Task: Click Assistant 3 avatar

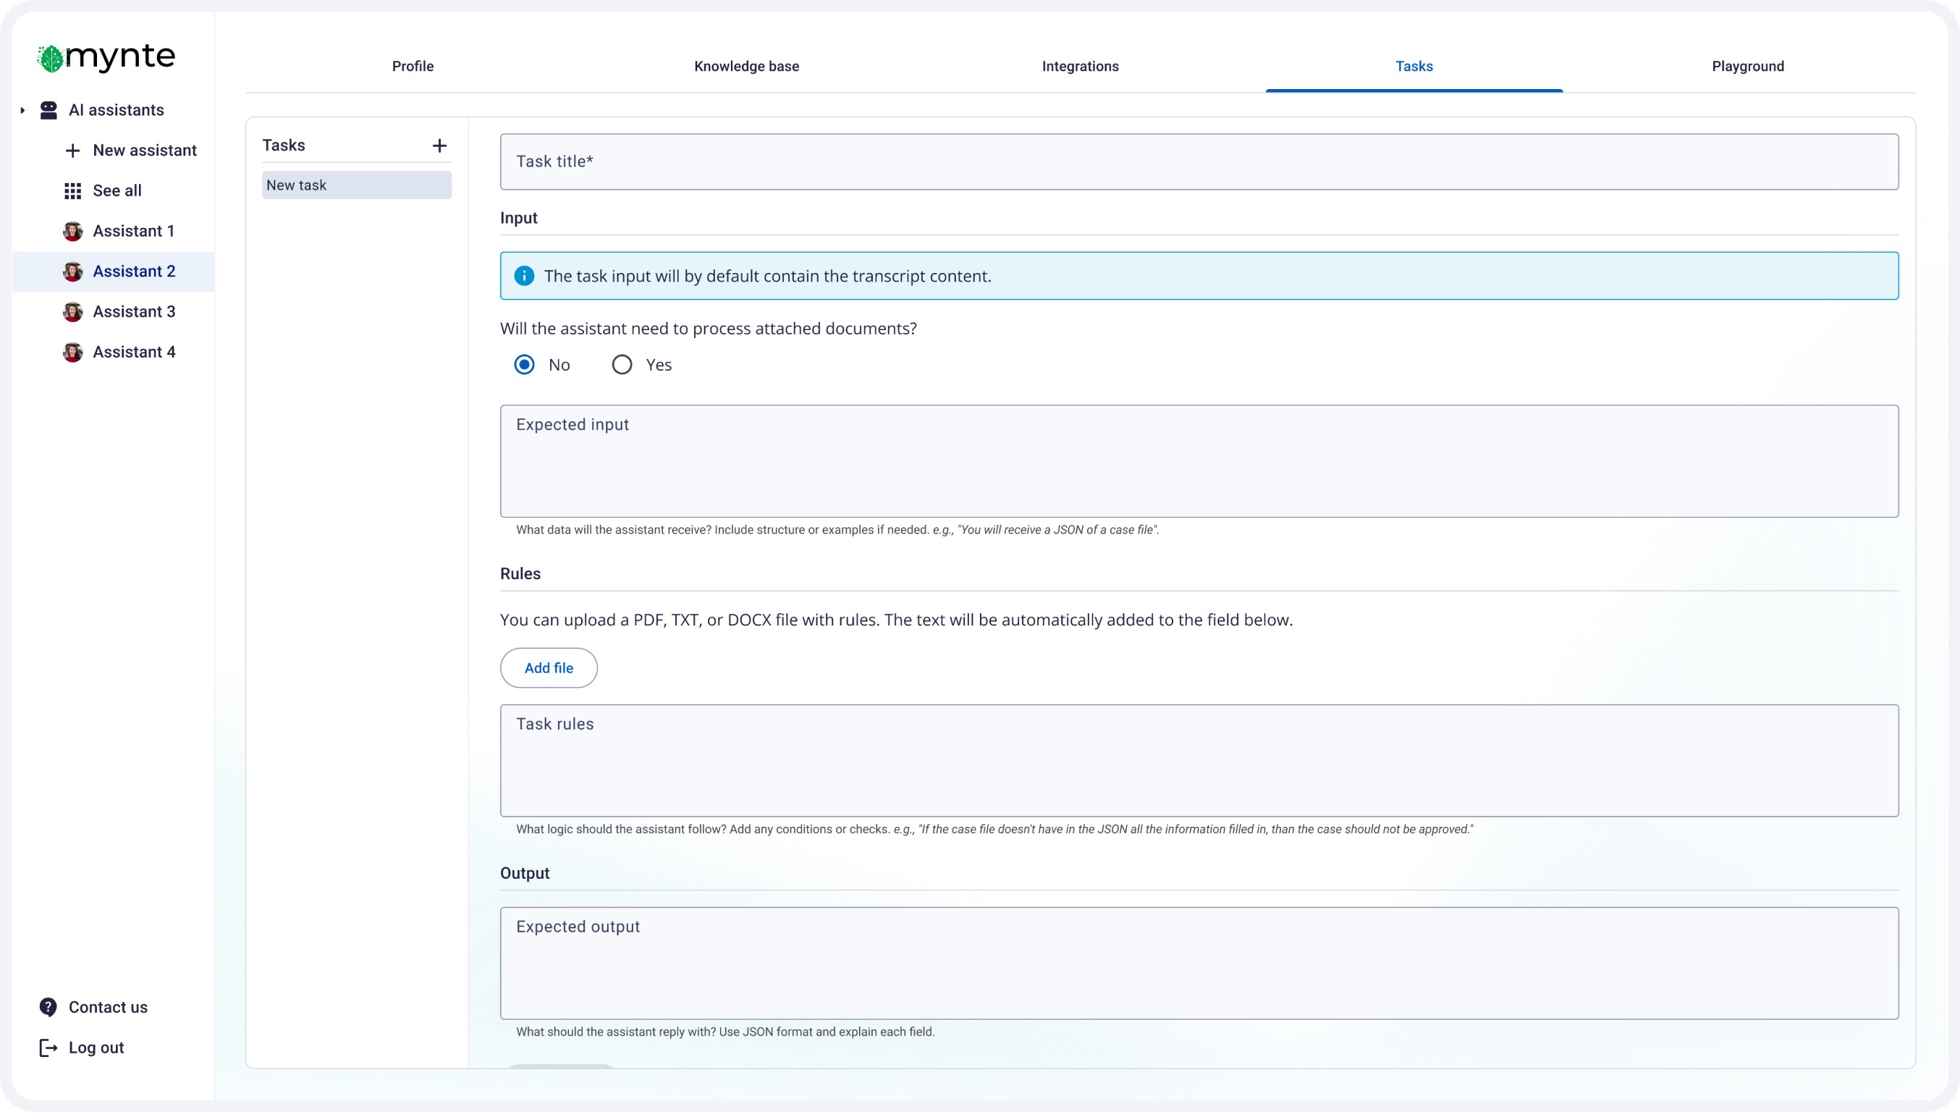Action: (x=72, y=311)
